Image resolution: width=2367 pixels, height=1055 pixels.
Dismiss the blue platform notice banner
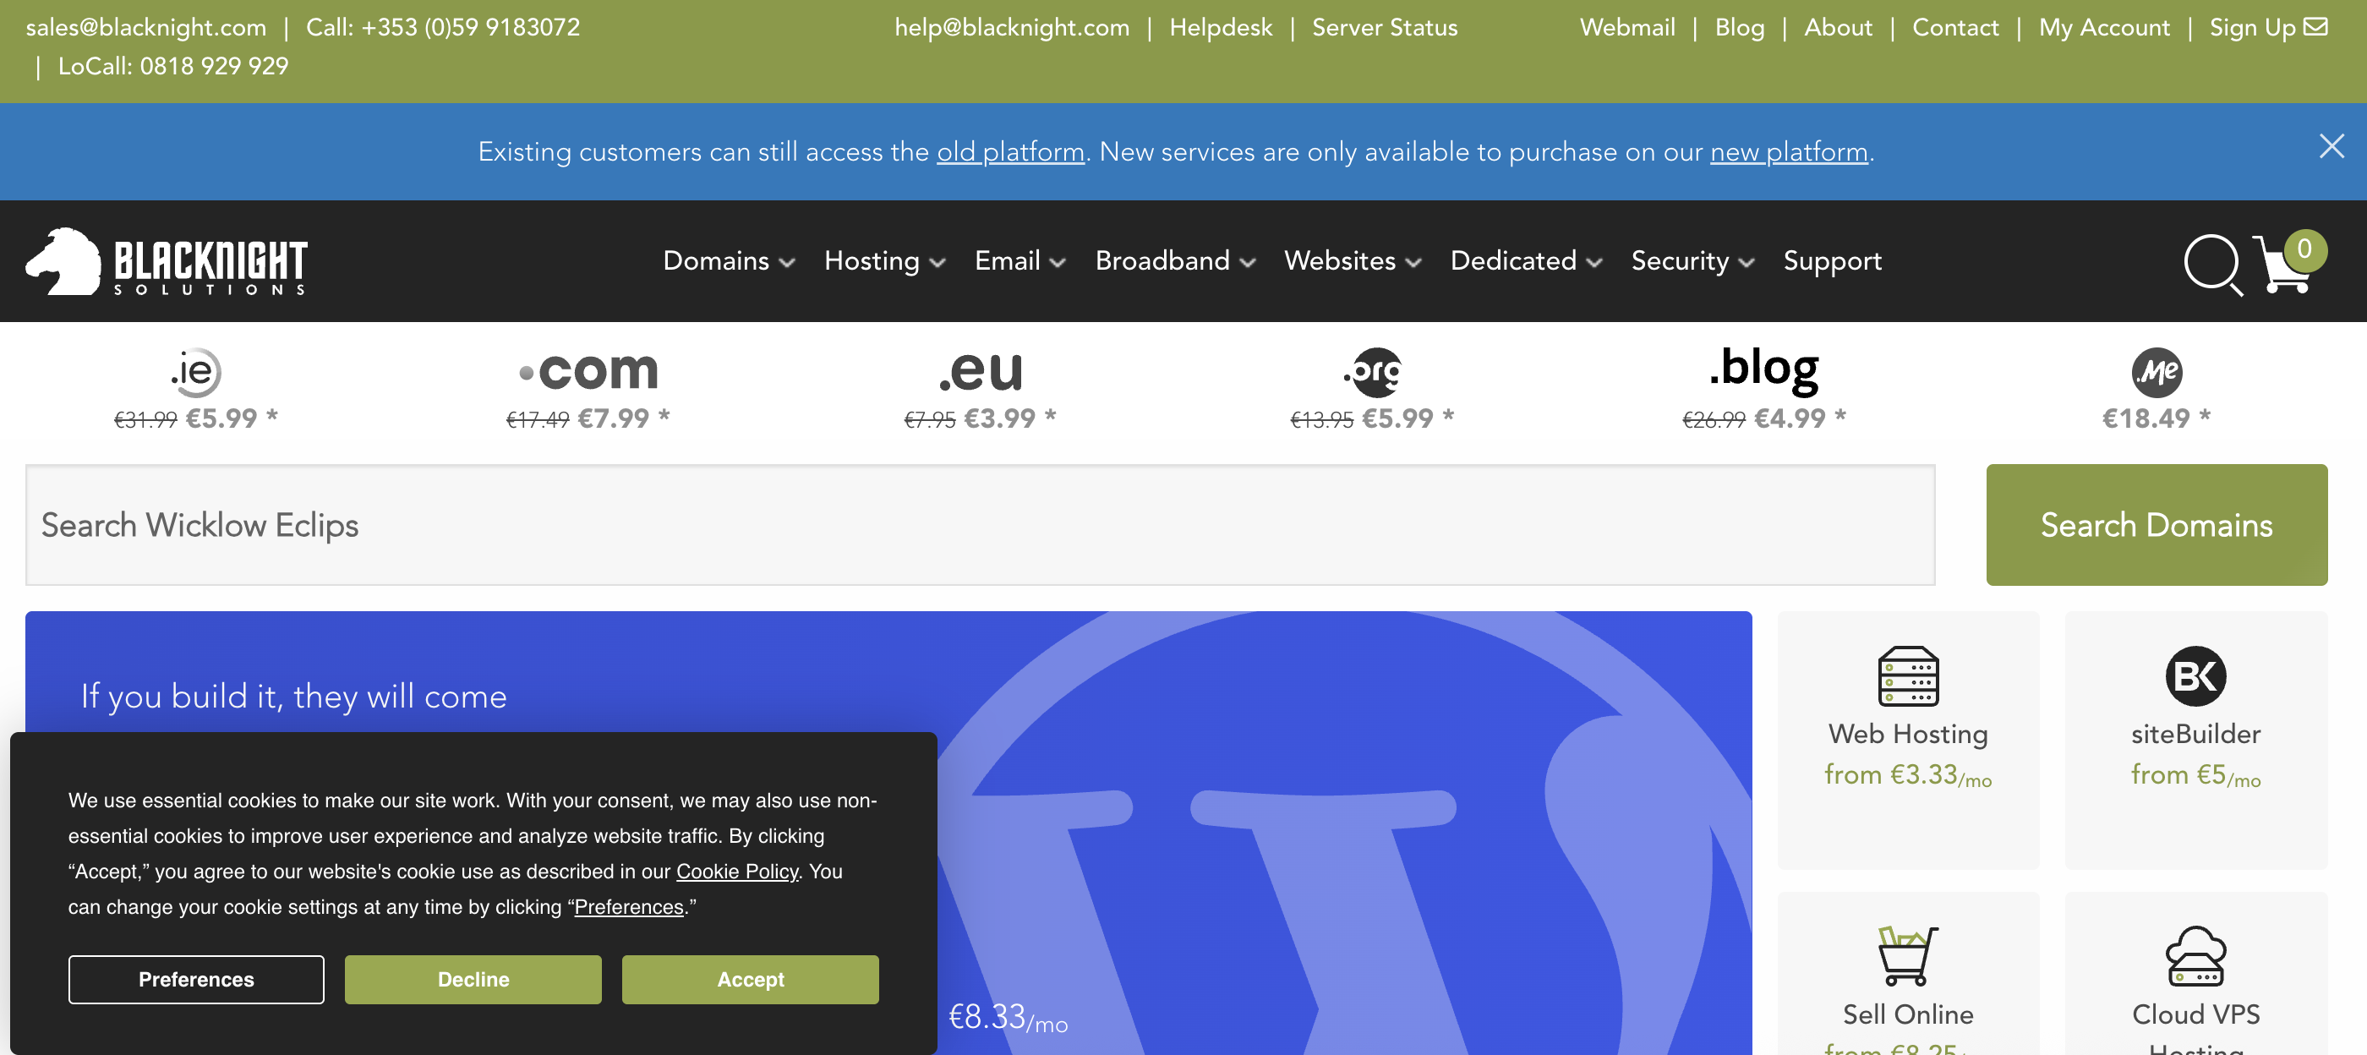pos(2331,147)
